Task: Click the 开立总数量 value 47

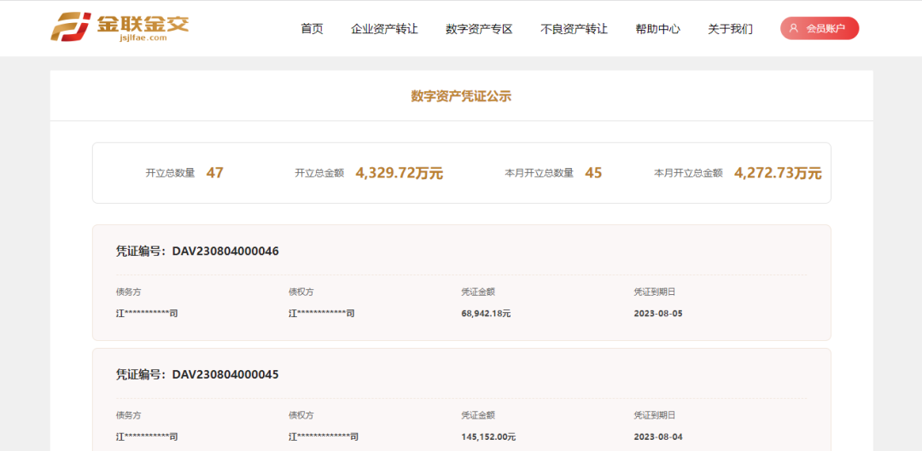Action: click(215, 173)
